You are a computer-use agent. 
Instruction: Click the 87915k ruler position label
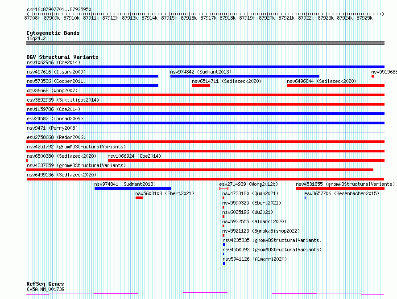coord(169,18)
